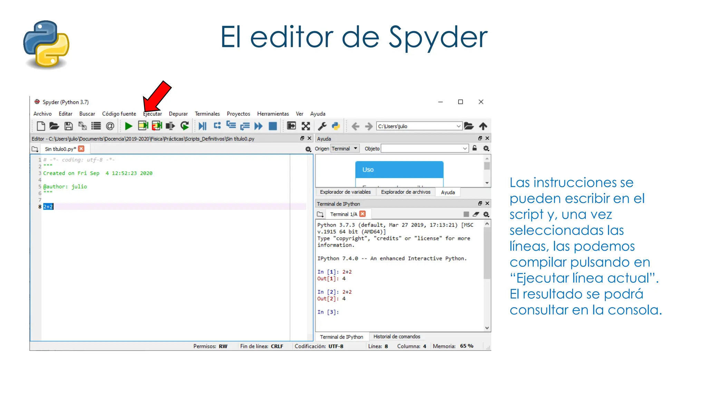Click the Objeto input field

point(421,149)
